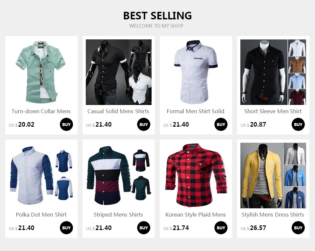The height and width of the screenshot is (251, 315).
Task: Click BUY button for Striped Mens Shirts
Action: [144, 228]
